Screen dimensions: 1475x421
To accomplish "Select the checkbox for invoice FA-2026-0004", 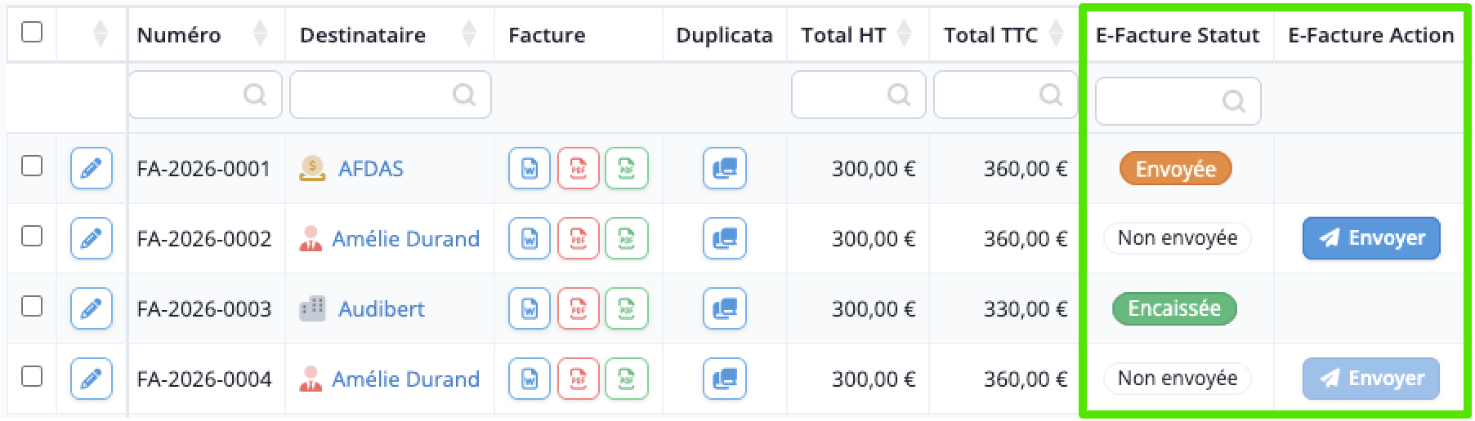I will point(32,376).
